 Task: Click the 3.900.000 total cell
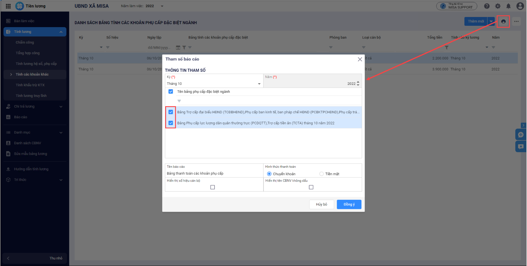440,69
